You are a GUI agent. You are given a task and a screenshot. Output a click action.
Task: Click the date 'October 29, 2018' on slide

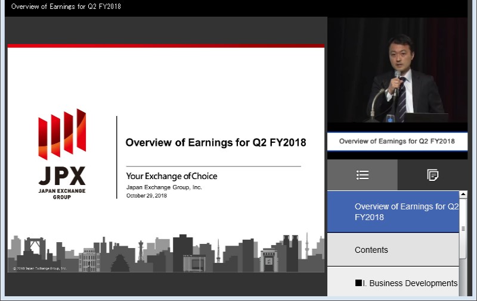click(x=147, y=196)
